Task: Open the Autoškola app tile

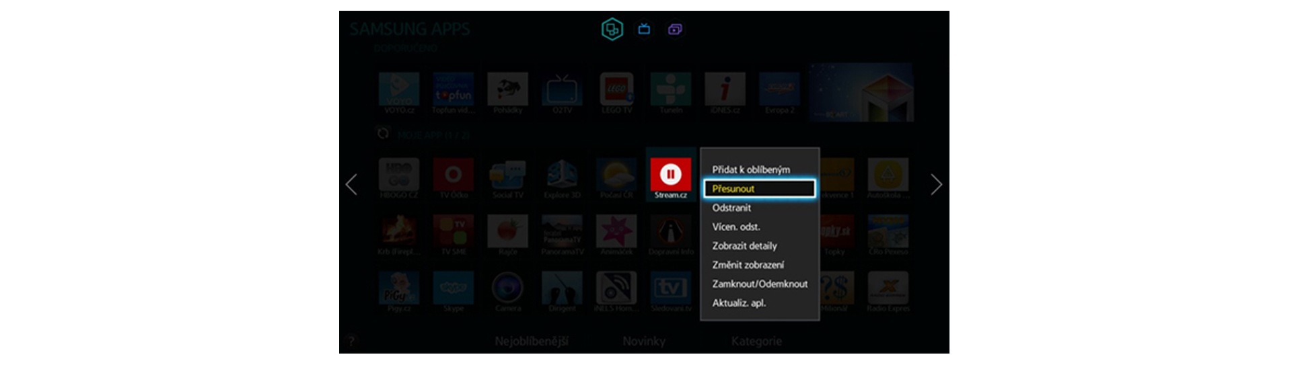Action: point(888,178)
